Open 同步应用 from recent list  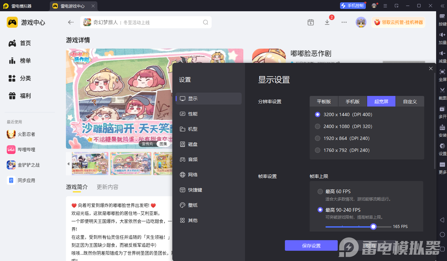21,180
